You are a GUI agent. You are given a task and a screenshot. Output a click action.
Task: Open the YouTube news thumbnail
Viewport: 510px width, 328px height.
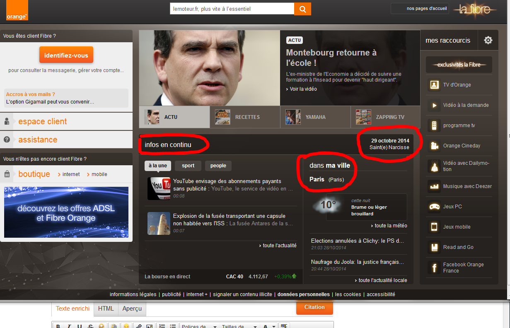tap(159, 188)
